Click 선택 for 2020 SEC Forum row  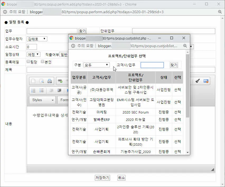coord(177,112)
